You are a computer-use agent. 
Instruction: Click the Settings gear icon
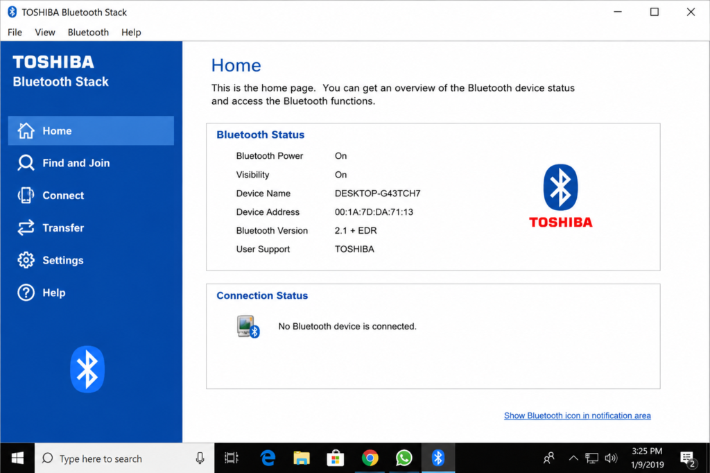click(26, 260)
